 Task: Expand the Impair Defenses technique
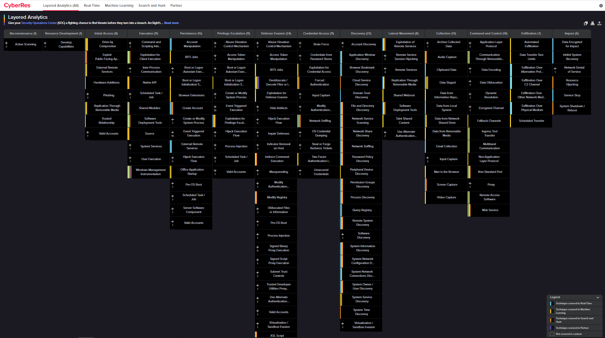(258, 132)
